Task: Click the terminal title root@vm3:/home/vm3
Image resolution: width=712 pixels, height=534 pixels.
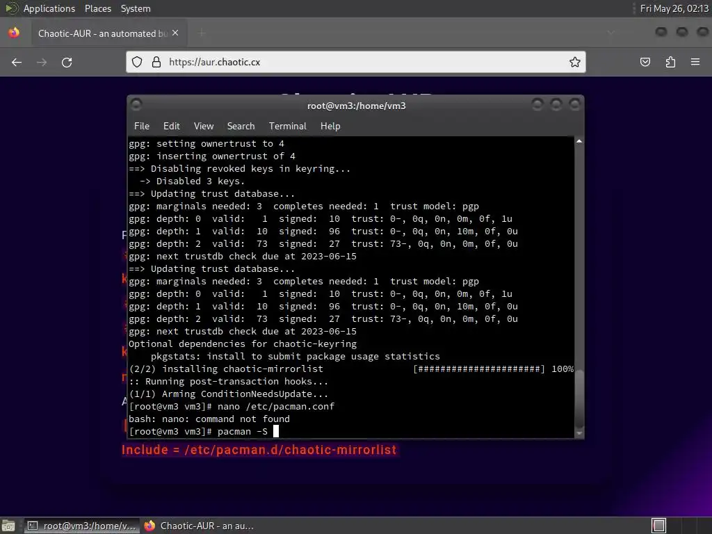Action: click(x=357, y=106)
